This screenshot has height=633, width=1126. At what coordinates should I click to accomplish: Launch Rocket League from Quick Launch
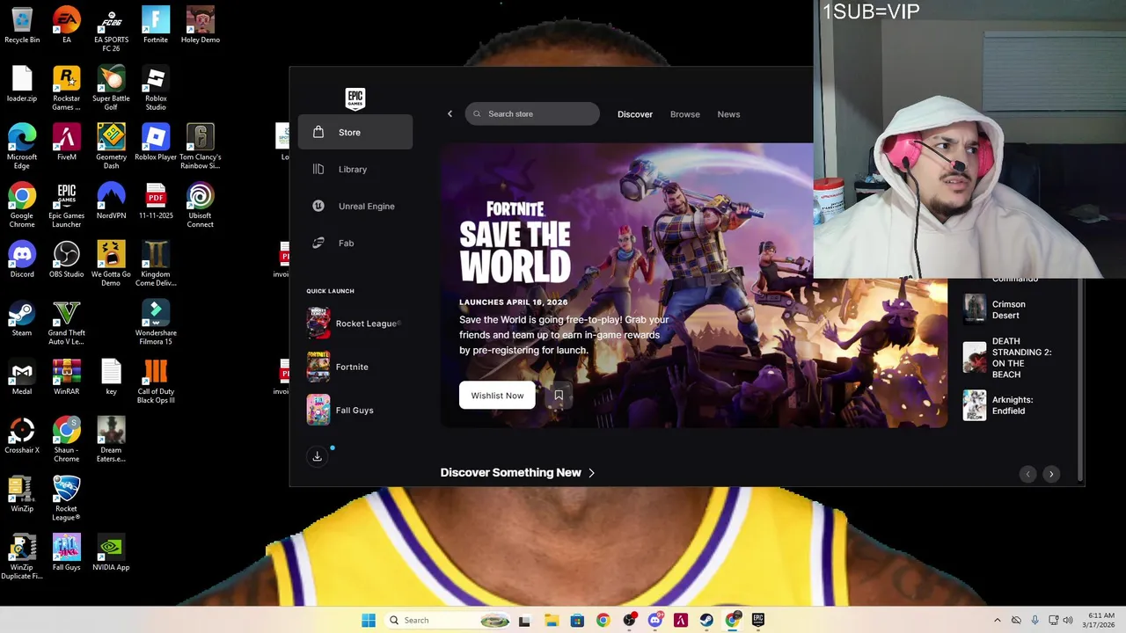click(355, 324)
